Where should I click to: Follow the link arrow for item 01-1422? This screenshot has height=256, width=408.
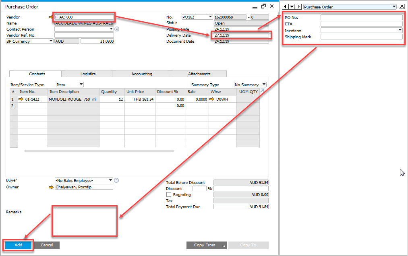point(21,99)
